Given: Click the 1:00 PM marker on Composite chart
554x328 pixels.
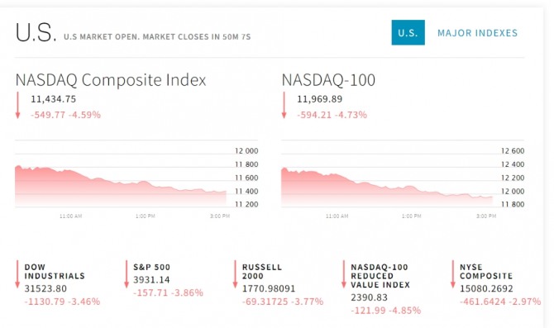Looking at the screenshot, I should 146,216.
